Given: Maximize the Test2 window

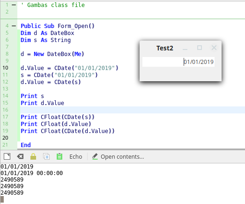Looking at the screenshot, I should tap(200, 48).
